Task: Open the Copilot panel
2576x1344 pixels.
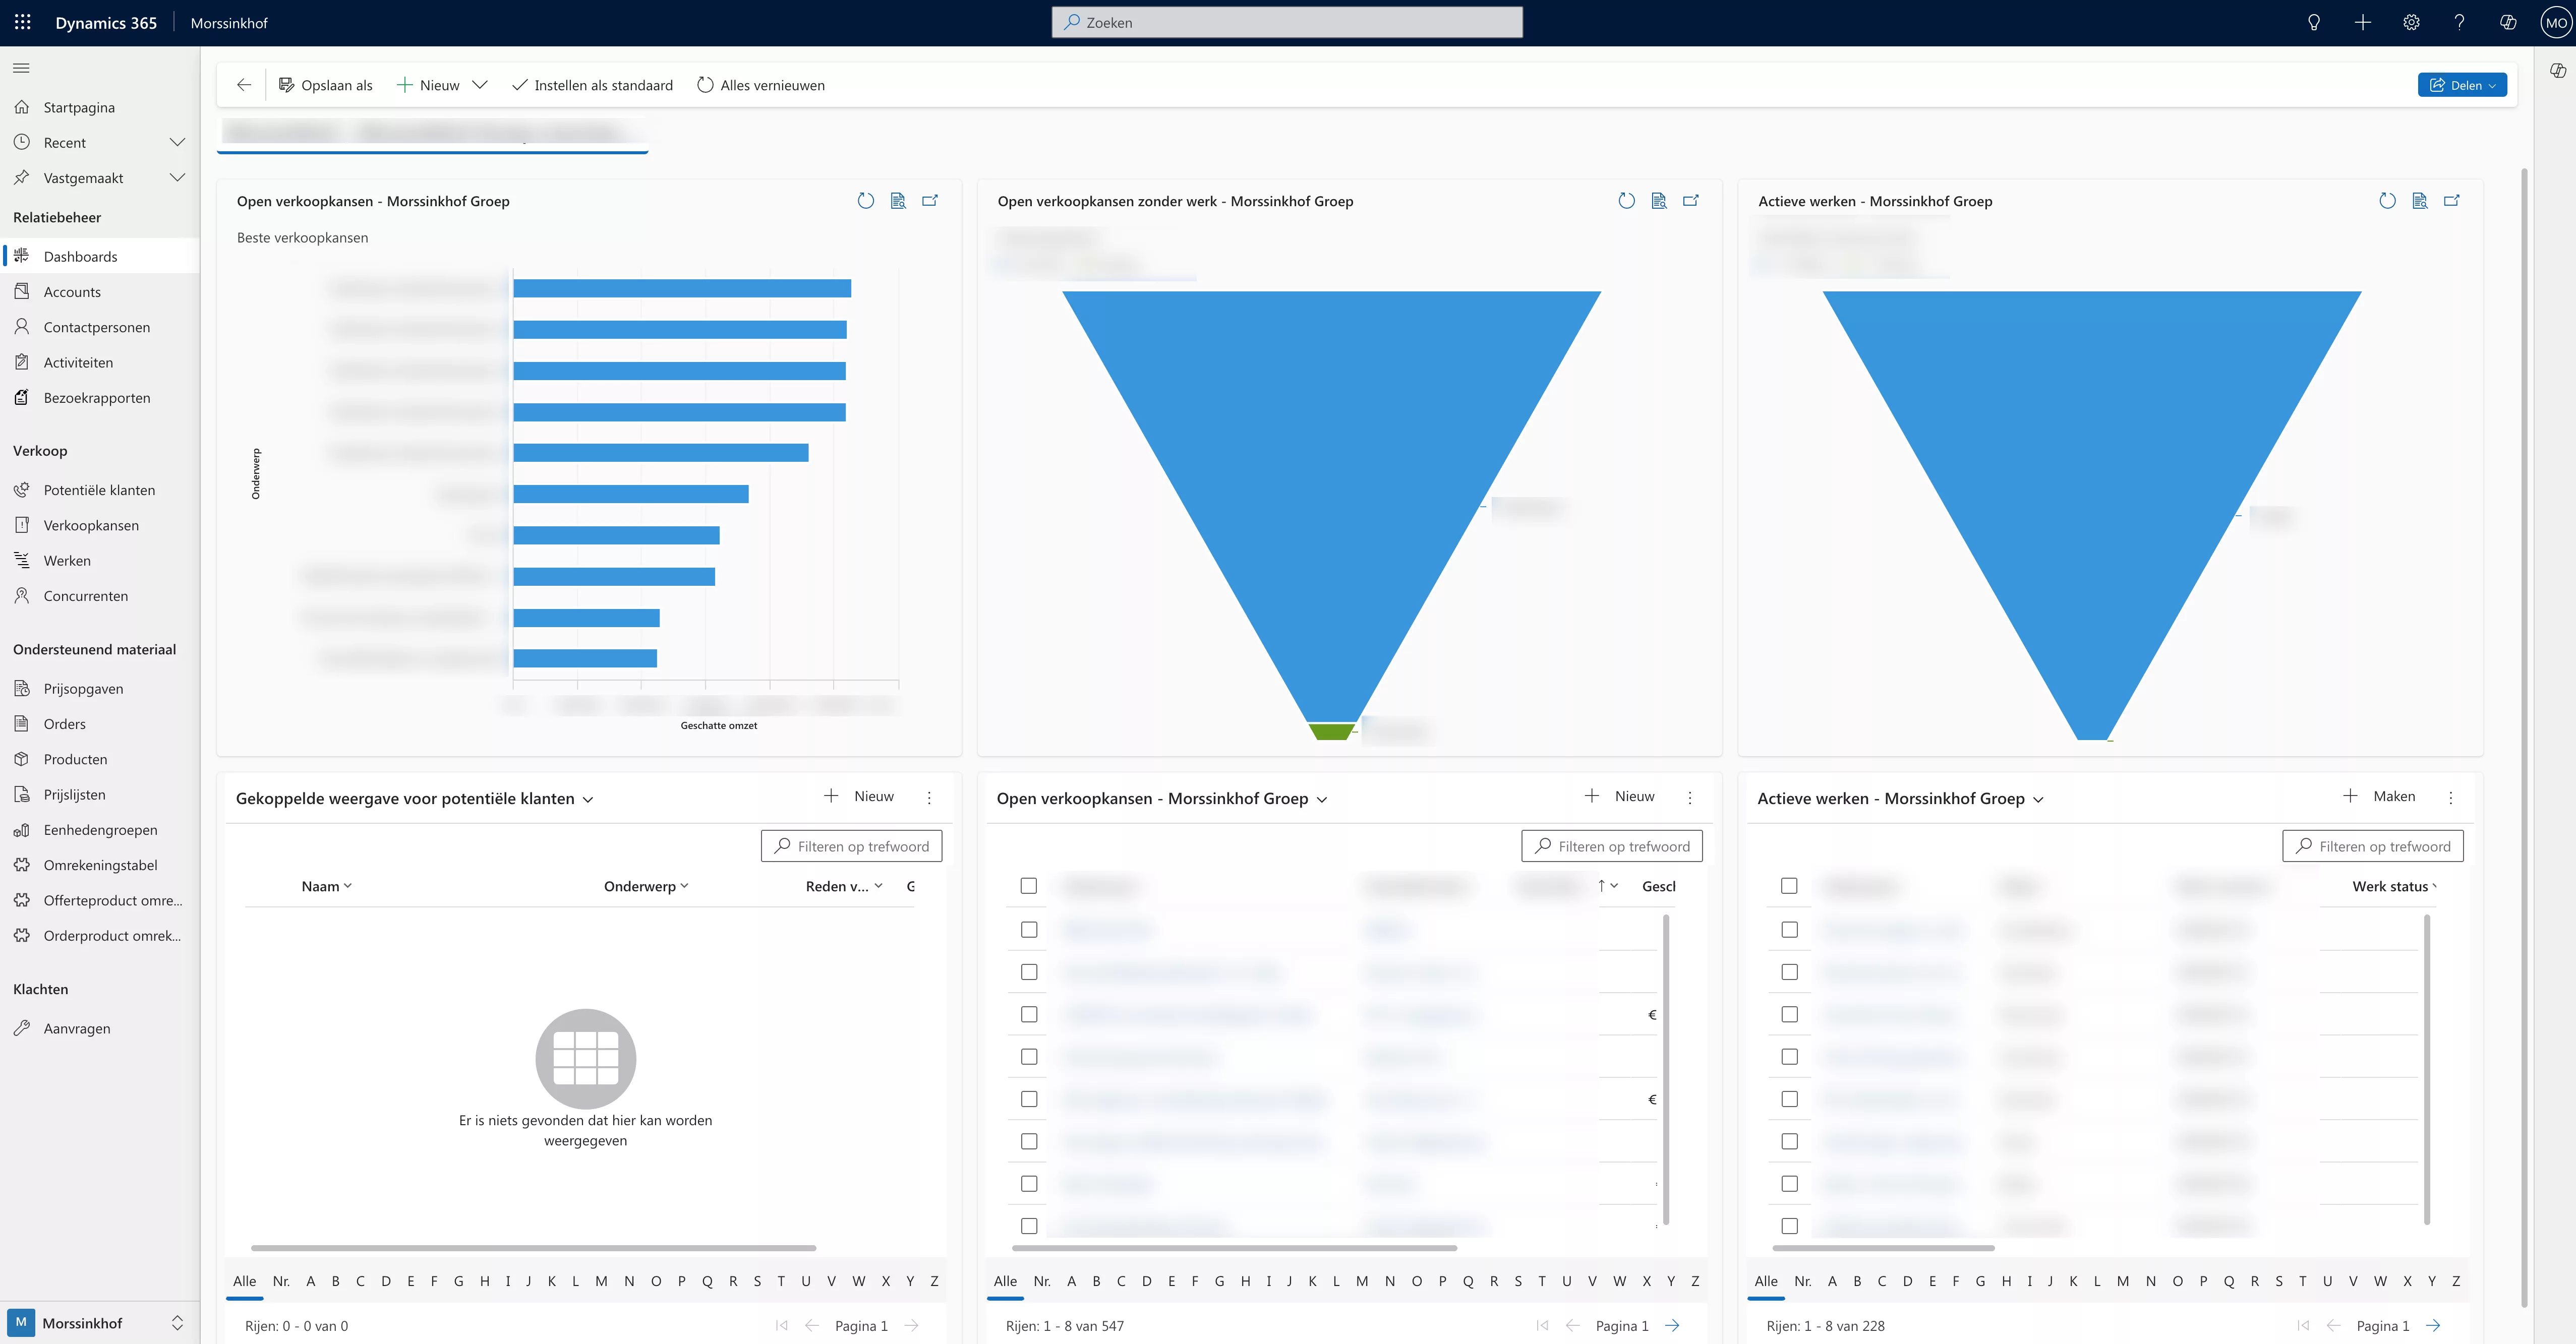Action: click(2508, 22)
